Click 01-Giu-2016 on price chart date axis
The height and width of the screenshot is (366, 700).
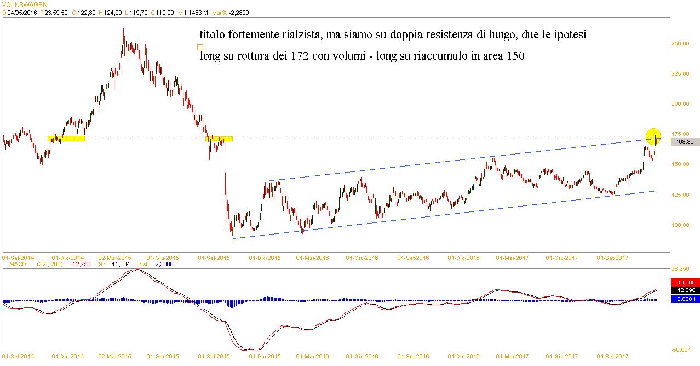tap(362, 257)
